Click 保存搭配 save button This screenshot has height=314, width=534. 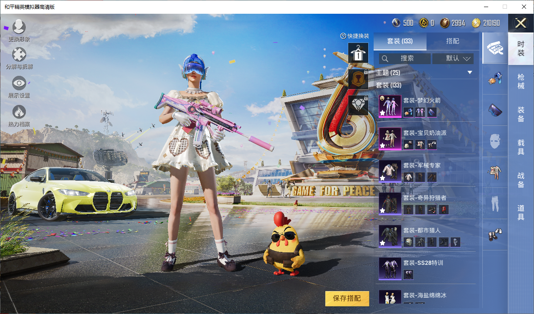pyautogui.click(x=347, y=299)
